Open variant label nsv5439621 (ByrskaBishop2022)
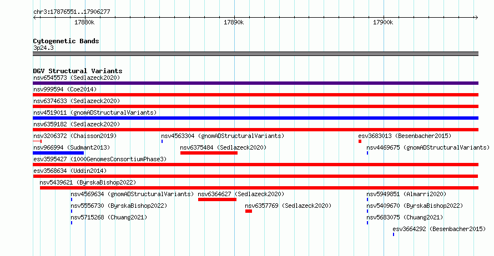494x256 pixels. [88, 182]
